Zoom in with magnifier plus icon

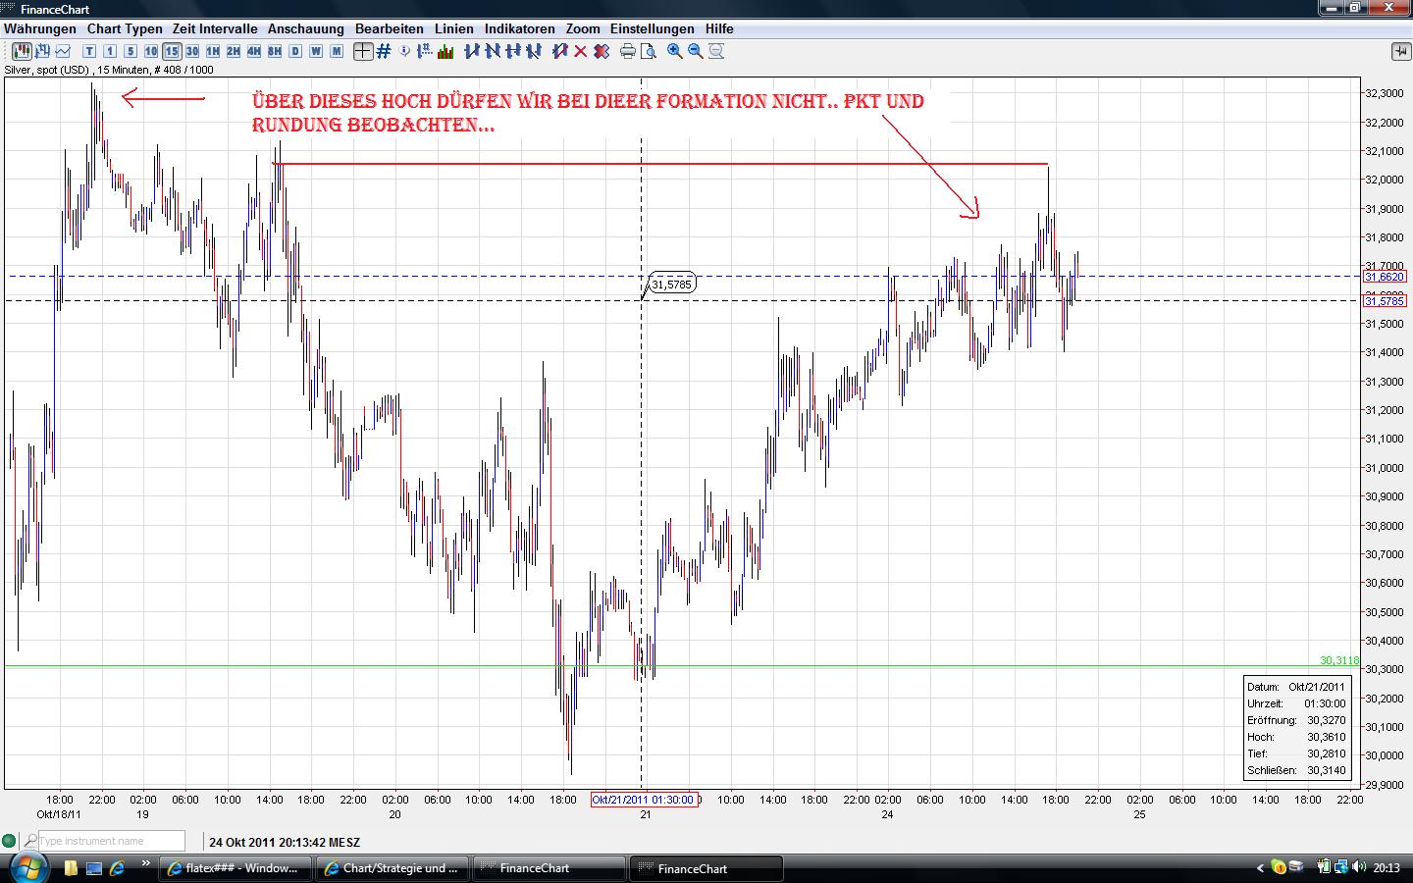tap(675, 51)
